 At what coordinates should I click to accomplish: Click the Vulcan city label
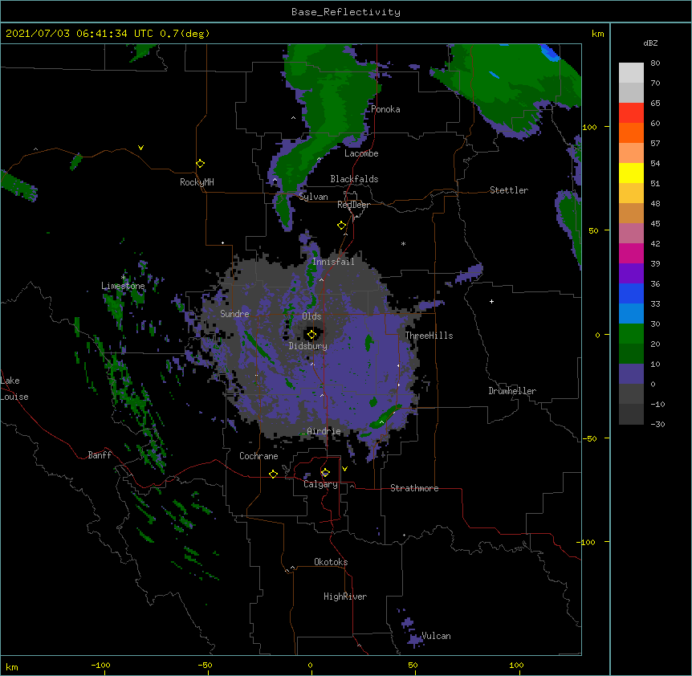(437, 636)
